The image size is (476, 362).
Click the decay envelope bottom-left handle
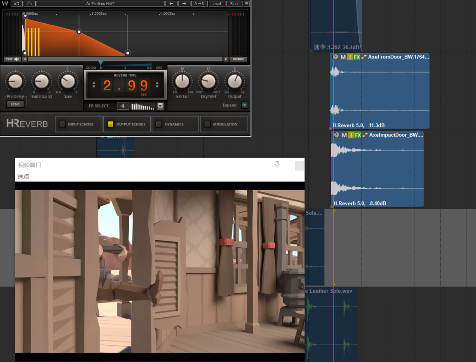click(25, 53)
